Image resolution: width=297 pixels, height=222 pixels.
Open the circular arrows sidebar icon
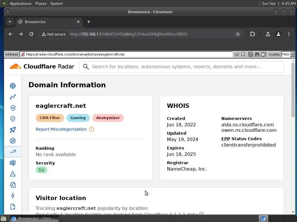coord(13,141)
